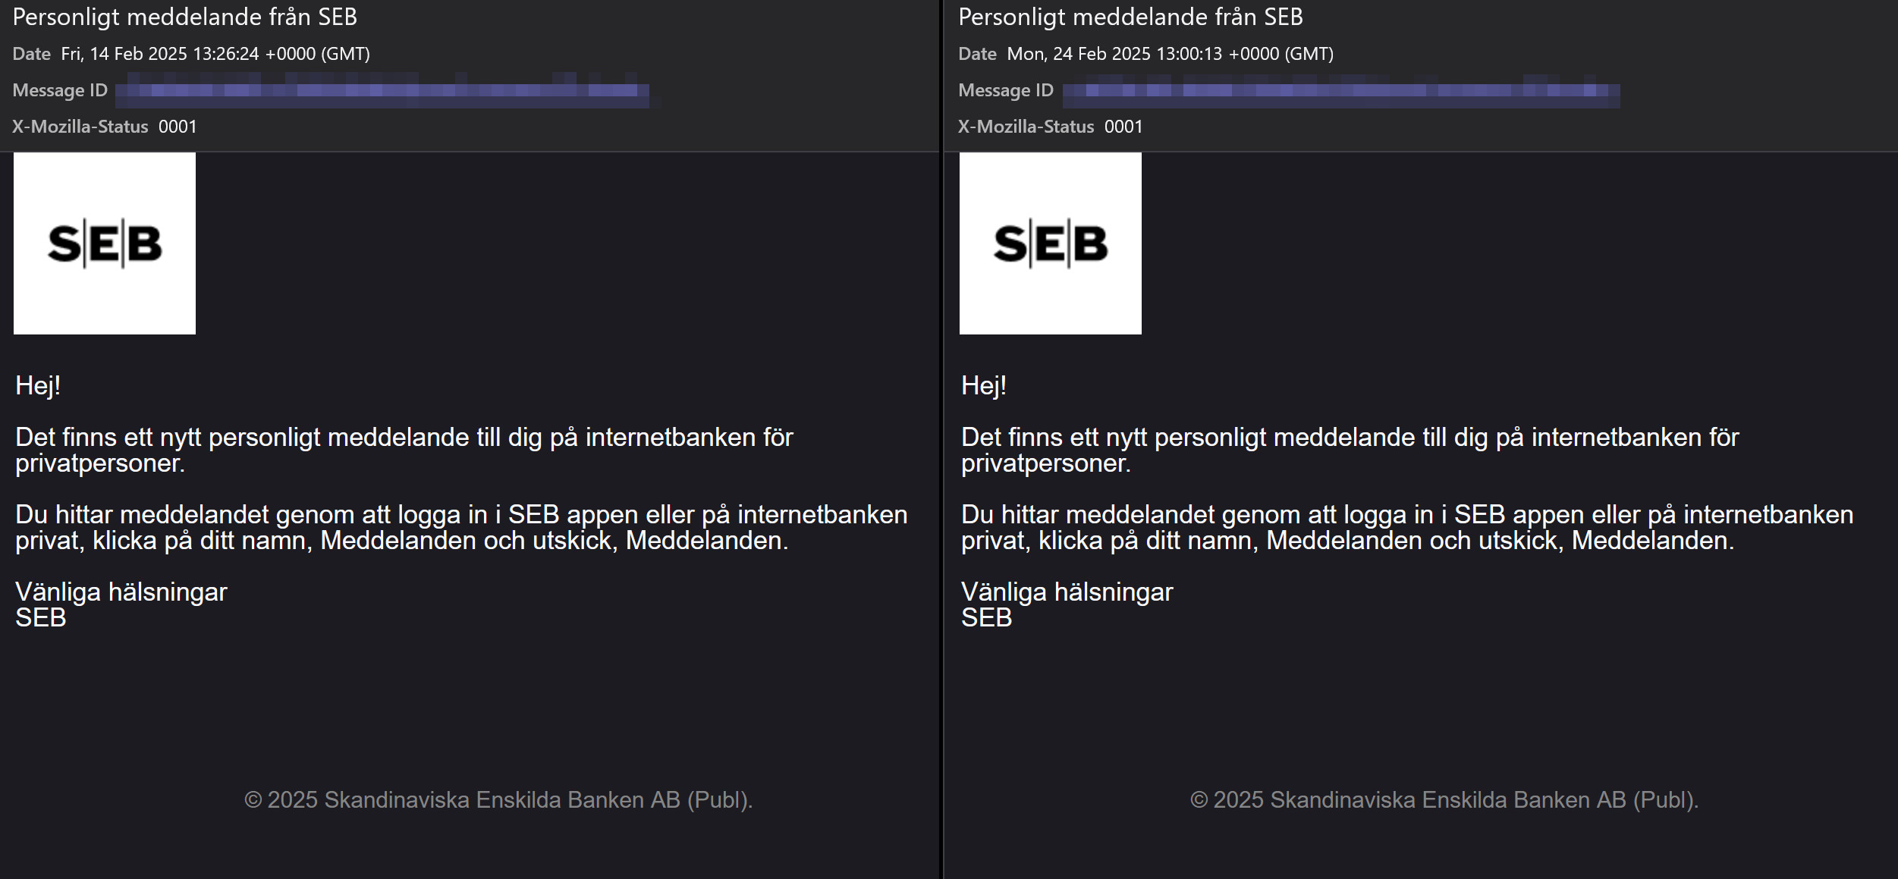Click the copyright footer in the 14 Feb email

(498, 800)
